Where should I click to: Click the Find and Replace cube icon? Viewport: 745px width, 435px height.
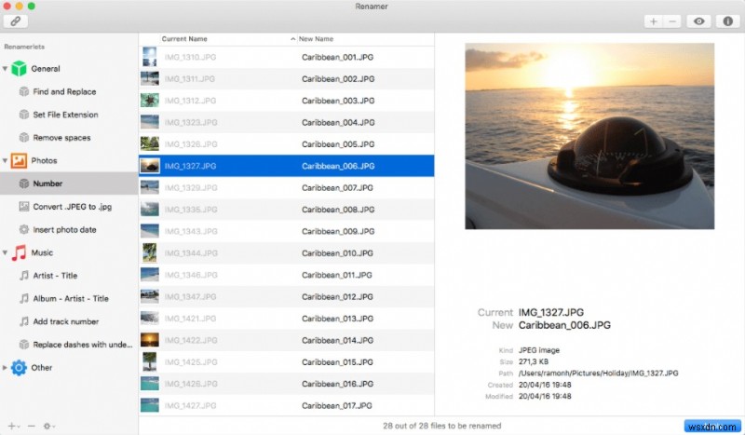coord(24,91)
